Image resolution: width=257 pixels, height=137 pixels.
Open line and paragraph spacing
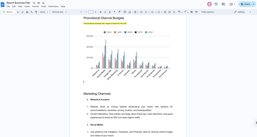point(141,12)
